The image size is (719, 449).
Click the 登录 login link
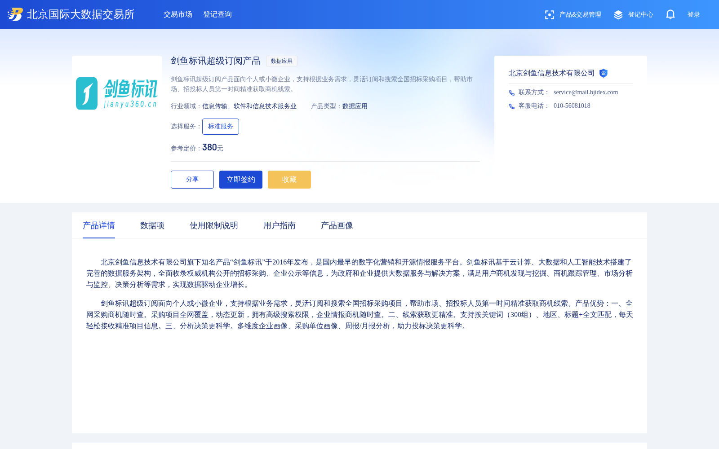click(x=694, y=15)
